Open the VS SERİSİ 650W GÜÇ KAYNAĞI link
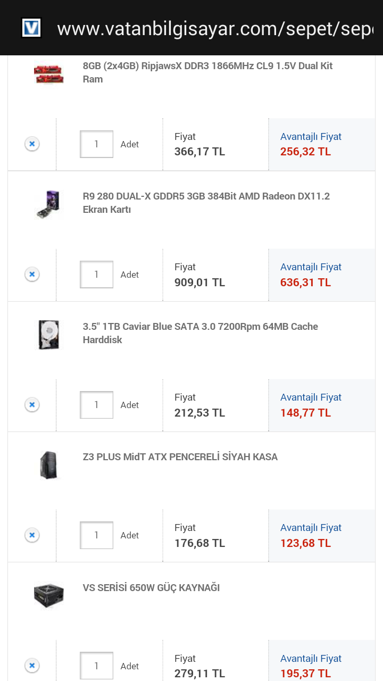 click(x=151, y=588)
